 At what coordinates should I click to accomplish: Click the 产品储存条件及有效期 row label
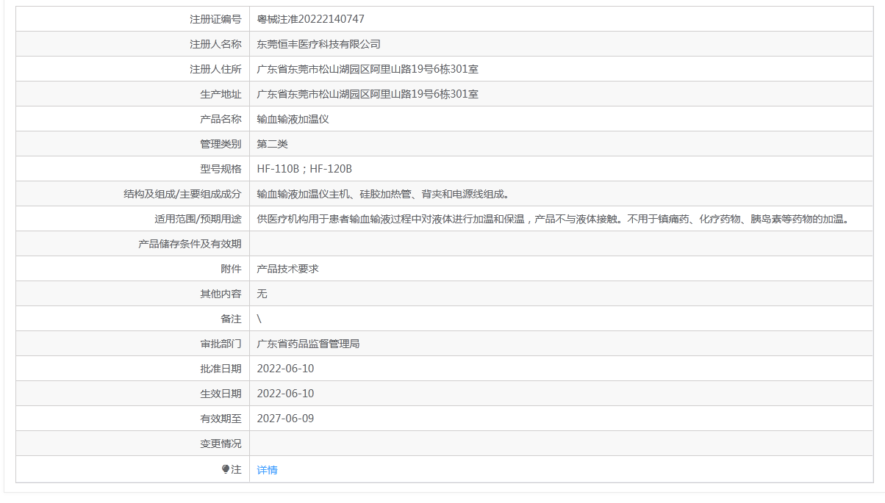(x=190, y=244)
